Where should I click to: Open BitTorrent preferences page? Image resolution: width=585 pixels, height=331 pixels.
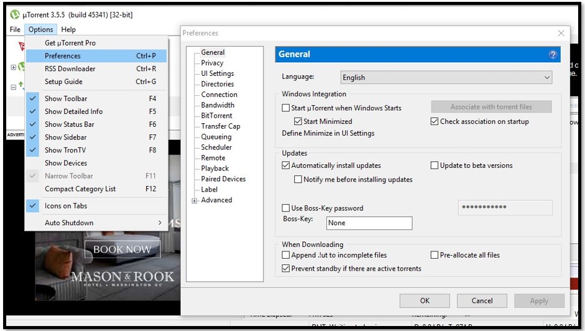(216, 116)
